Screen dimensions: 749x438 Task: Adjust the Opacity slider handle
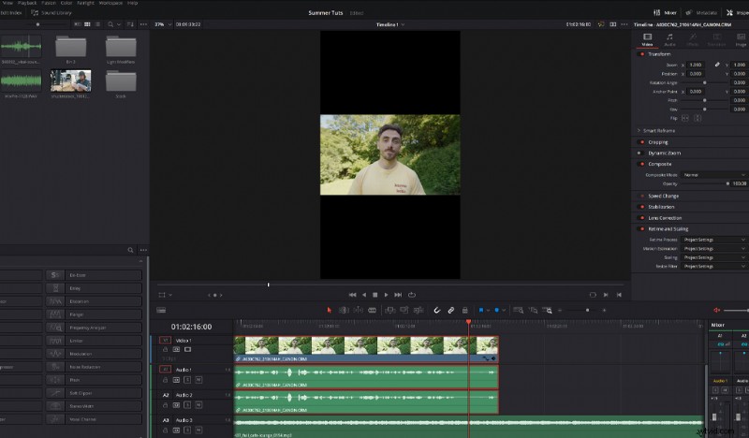pyautogui.click(x=727, y=183)
